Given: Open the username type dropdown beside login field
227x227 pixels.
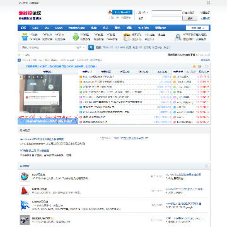Looking at the screenshot, I should click(143, 13).
